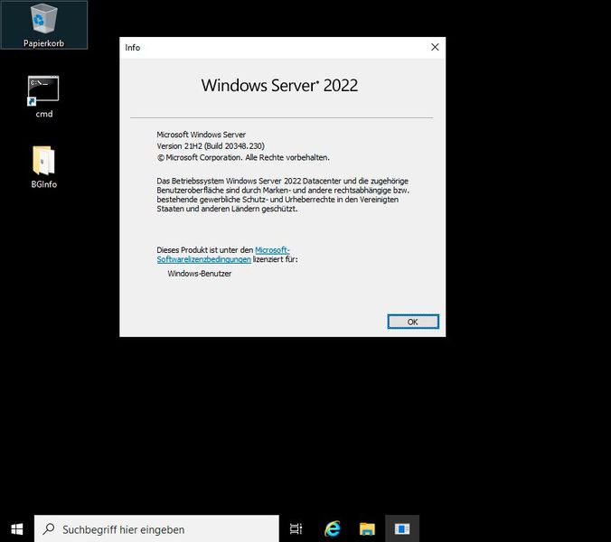Image resolution: width=611 pixels, height=542 pixels.
Task: Close the Info dialog window
Action: point(435,47)
